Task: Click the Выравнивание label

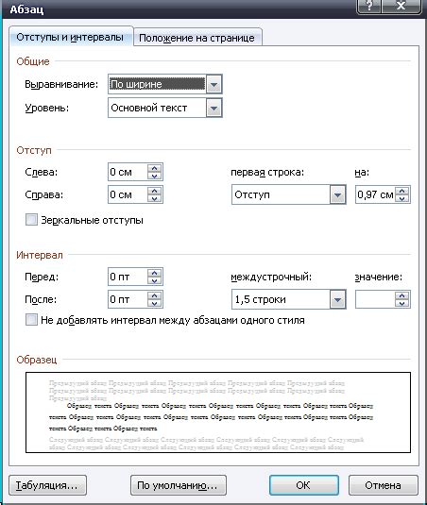Action: [61, 84]
